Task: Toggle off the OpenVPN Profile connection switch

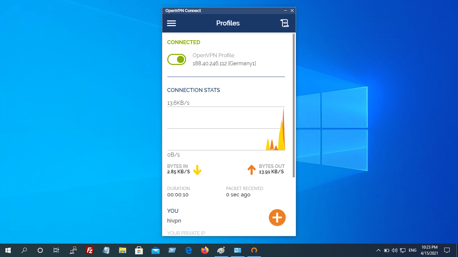Action: point(177,60)
